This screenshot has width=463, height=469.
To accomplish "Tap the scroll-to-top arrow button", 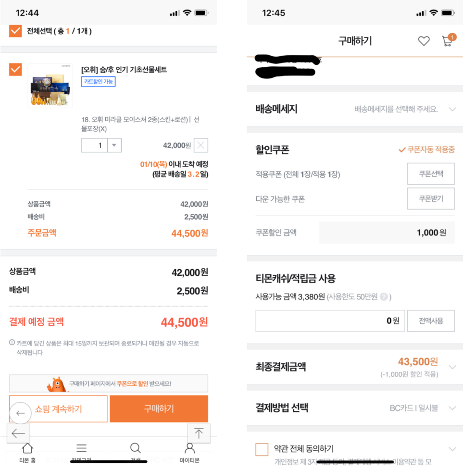I will click(199, 433).
